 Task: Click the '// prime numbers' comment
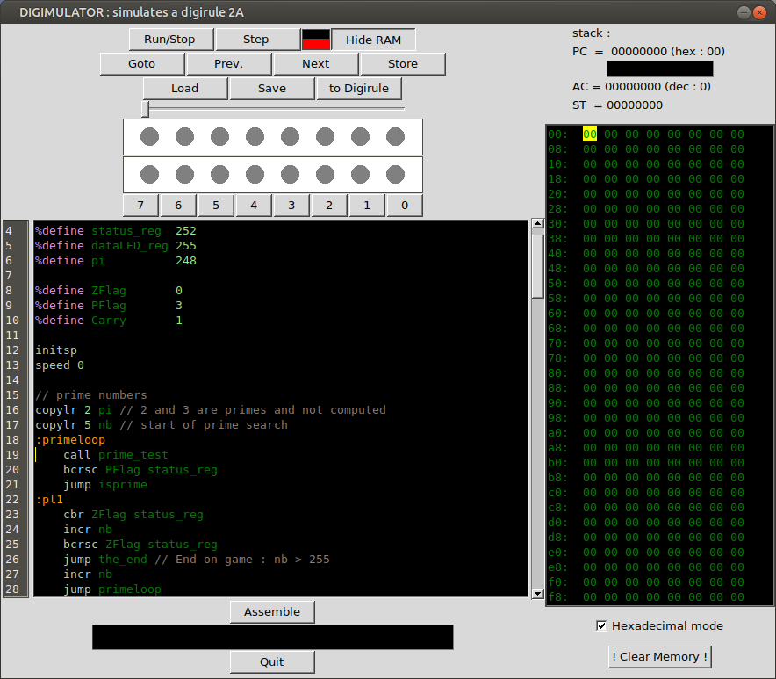[x=91, y=394]
